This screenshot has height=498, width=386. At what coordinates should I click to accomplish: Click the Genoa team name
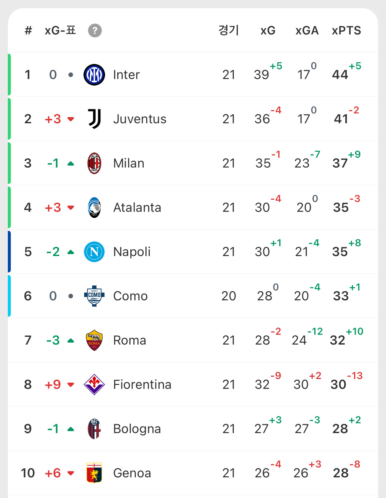pyautogui.click(x=132, y=473)
